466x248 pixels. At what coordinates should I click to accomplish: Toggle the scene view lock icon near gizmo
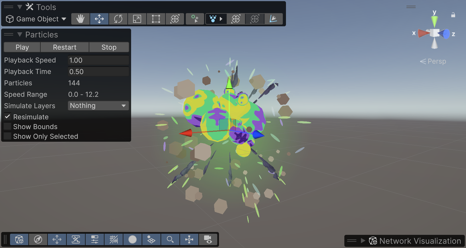(453, 15)
